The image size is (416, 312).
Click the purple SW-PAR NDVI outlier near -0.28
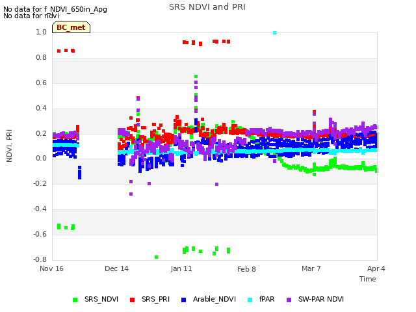pos(131,194)
